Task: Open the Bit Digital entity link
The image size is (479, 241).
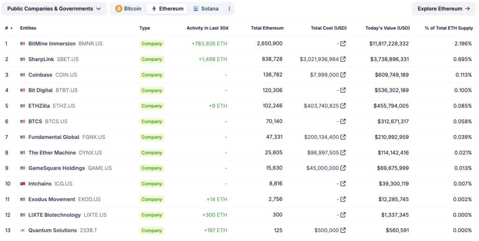Action: click(40, 90)
